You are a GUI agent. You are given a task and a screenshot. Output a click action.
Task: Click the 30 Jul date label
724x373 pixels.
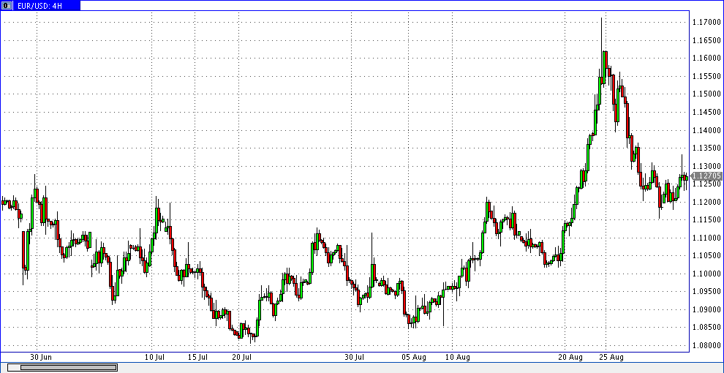click(x=355, y=358)
